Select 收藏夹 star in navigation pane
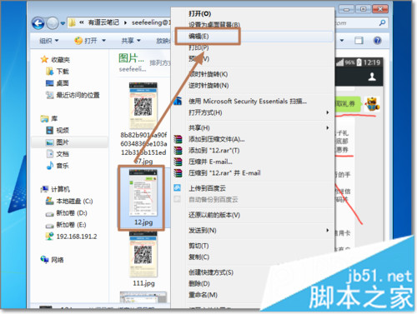Screen dimensions: 417x314 pos(55,59)
